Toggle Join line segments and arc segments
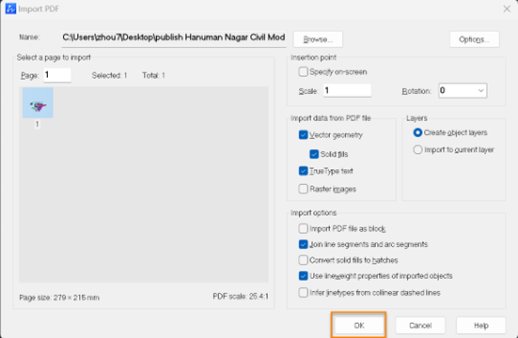This screenshot has width=518, height=338. (303, 244)
